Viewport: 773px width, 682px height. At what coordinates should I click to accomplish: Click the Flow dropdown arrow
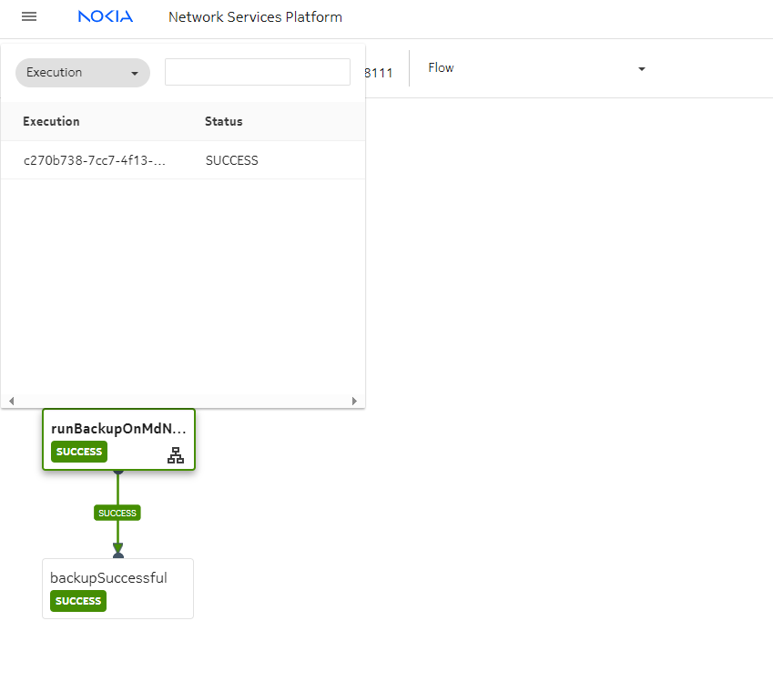pos(641,69)
